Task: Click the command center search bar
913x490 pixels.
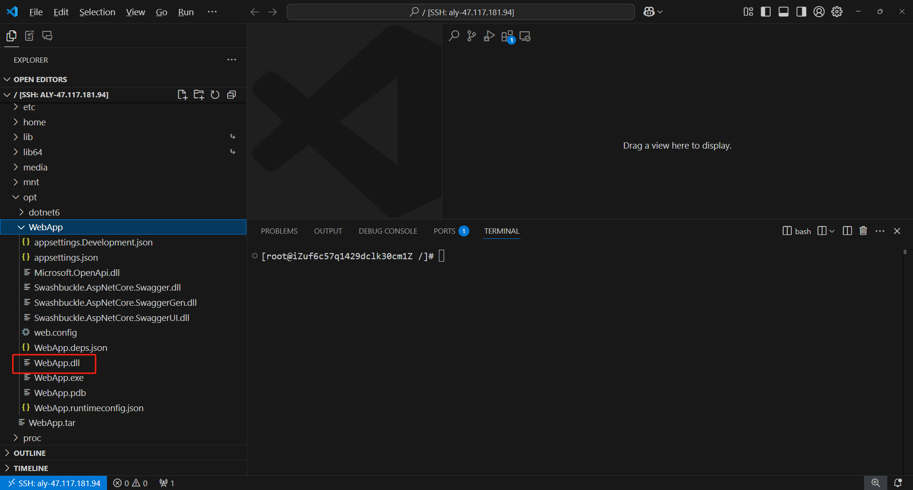Action: pyautogui.click(x=460, y=11)
